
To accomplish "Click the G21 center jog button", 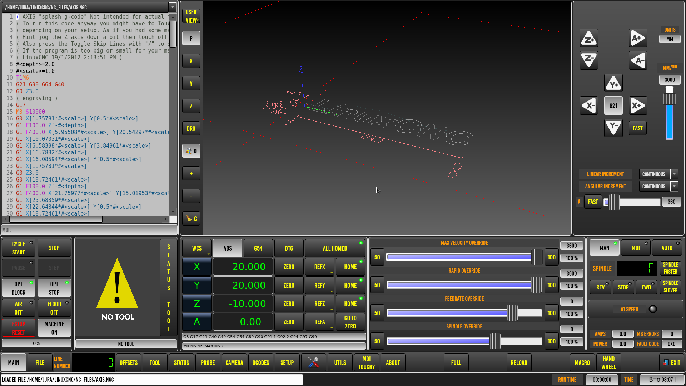I will coord(613,106).
